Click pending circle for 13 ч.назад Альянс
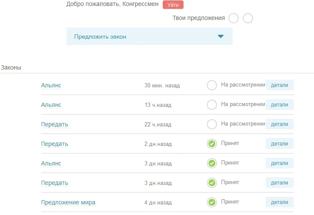The image size is (314, 215). click(212, 105)
